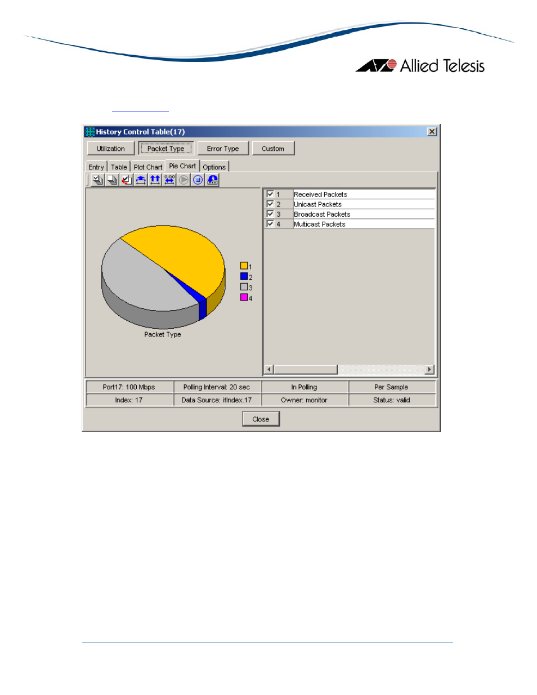
Task: Click the Received Packets row text
Action: [320, 194]
